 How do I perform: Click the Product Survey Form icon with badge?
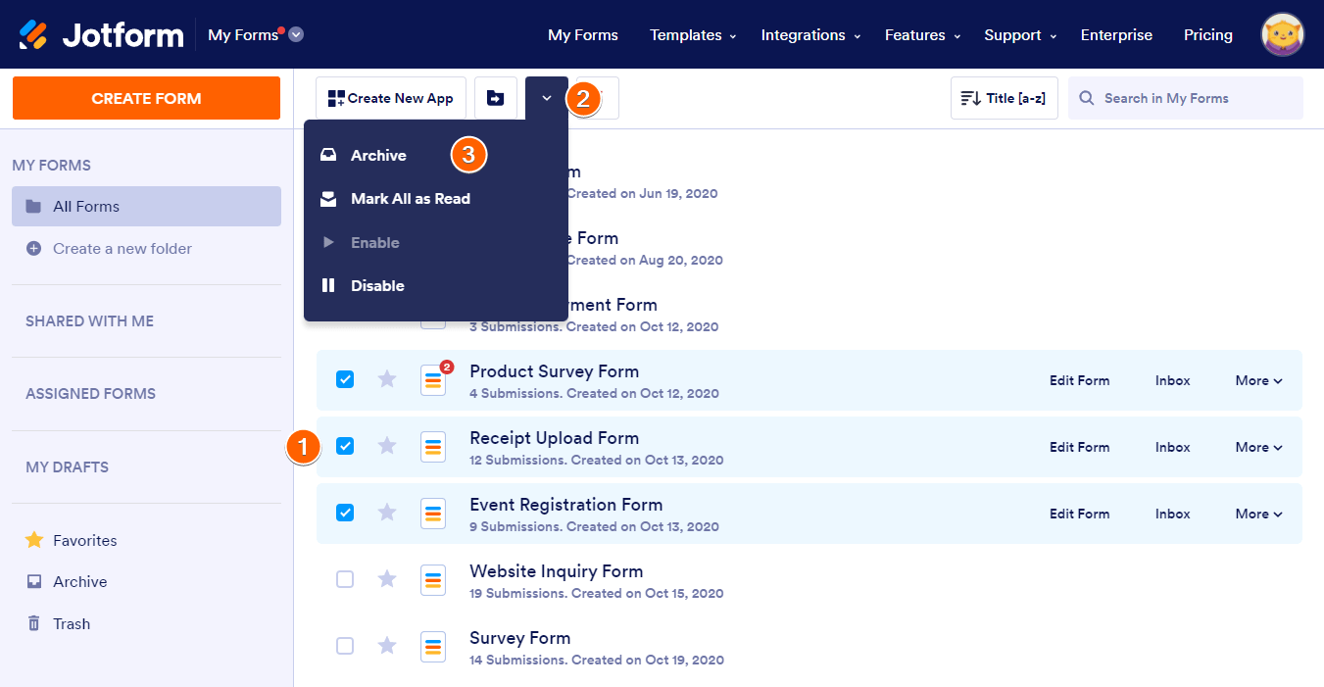tap(433, 380)
